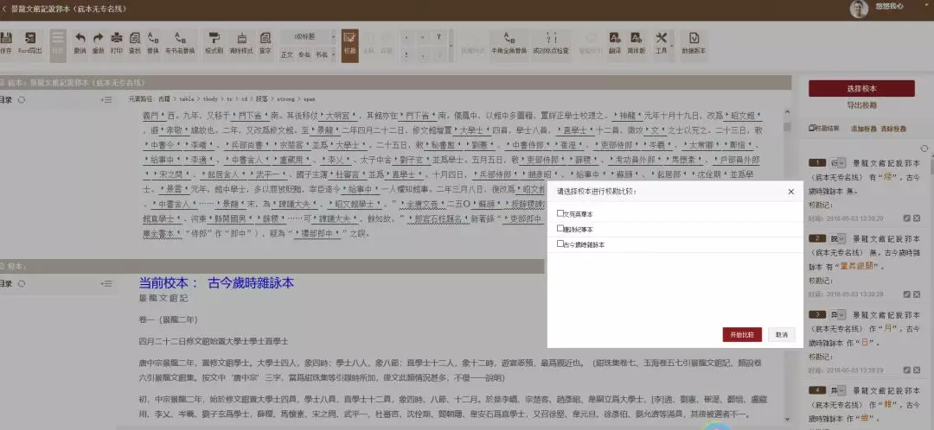Close the 请选择校本 dialog
The image size is (934, 430).
click(791, 192)
